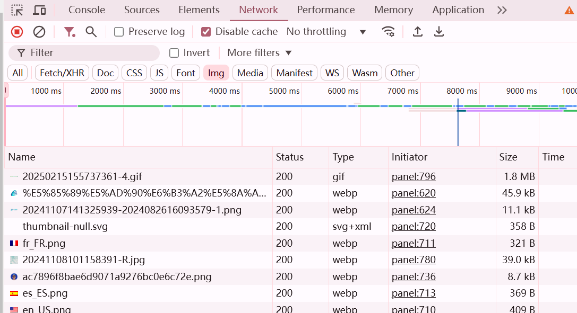Switch to the Performance tab

click(x=325, y=10)
